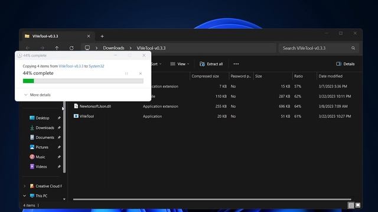Click the Extract all button
Viewport: 378px width, 212px height.
[211, 64]
